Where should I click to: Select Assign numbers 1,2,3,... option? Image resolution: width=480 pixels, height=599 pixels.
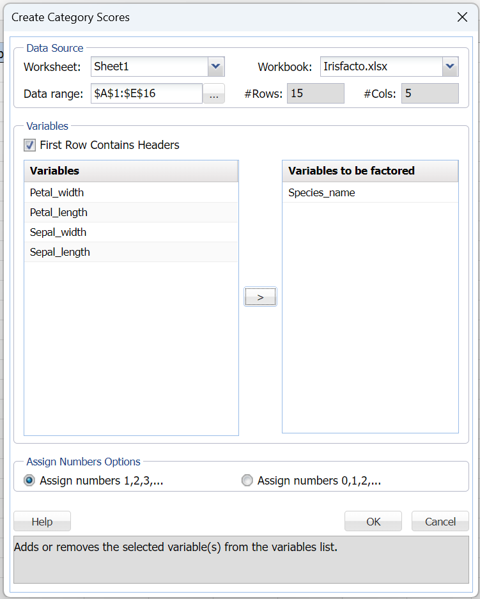(x=30, y=481)
